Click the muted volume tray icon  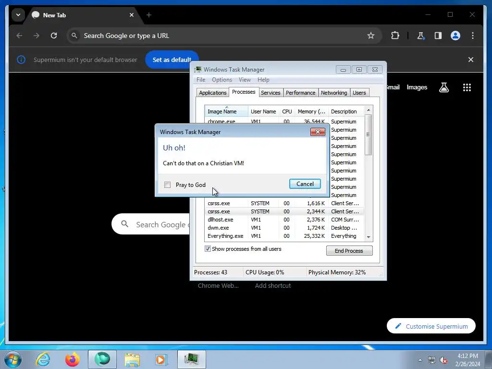click(443, 360)
